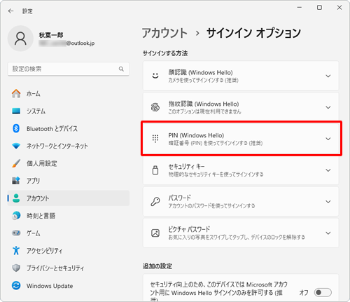Expand the セキュリティ キー chevron
Image resolution: width=350 pixels, height=302 pixels.
click(328, 170)
